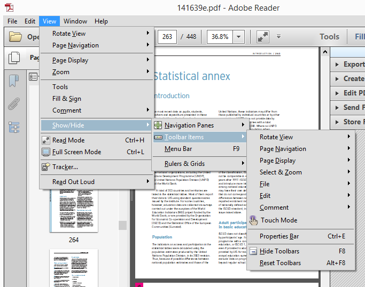Click the thumbnail panel scrollbar handle
Image resolution: width=365 pixels, height=287 pixels.
[123, 225]
